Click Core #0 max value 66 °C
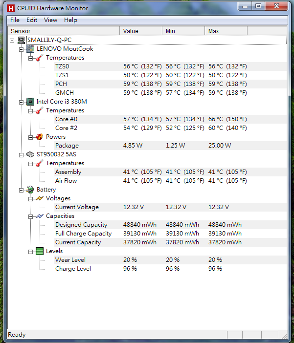The height and width of the screenshot is (343, 294). (227, 119)
